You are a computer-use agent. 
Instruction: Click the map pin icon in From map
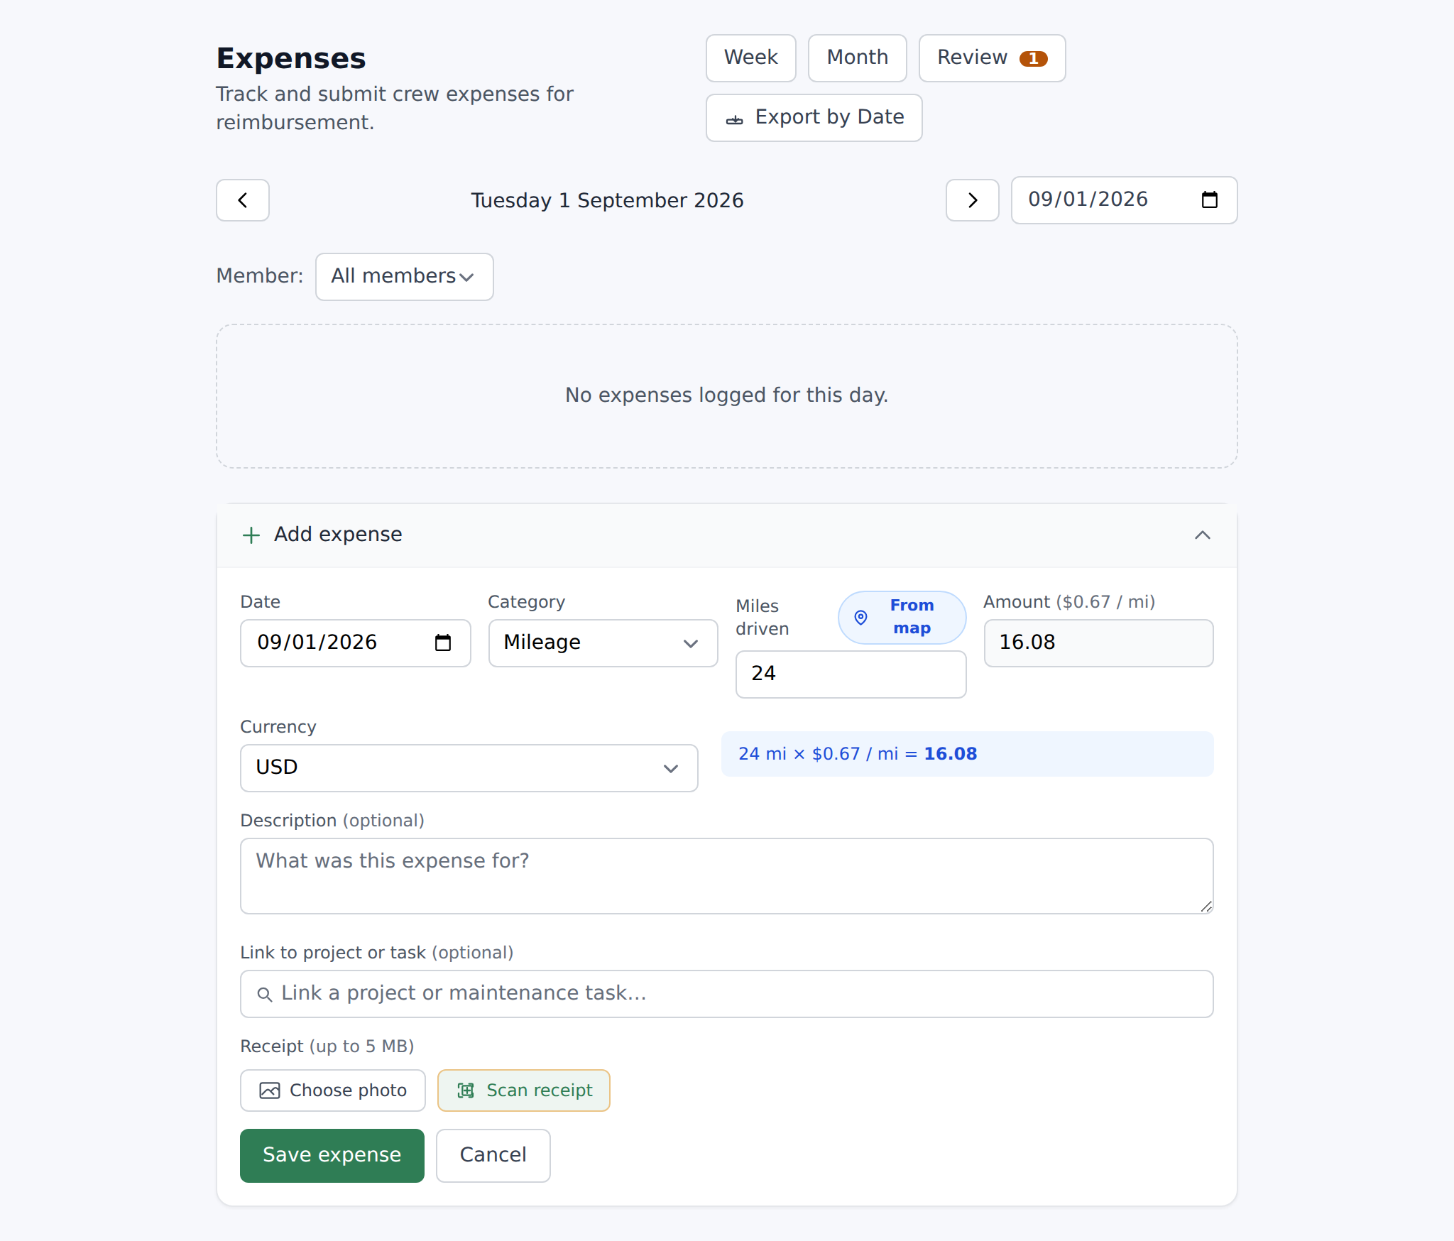tap(860, 618)
